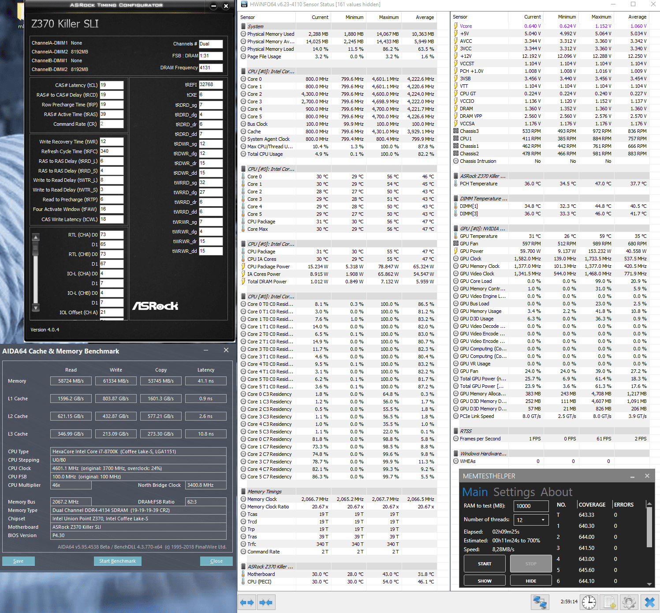Click the tREFI value field showing 32768
This screenshot has height=613, width=660.
pos(211,84)
